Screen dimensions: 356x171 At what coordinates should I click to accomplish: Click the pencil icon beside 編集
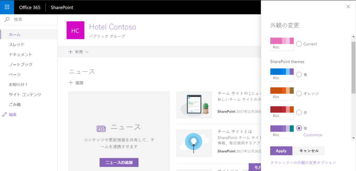pyautogui.click(x=4, y=114)
